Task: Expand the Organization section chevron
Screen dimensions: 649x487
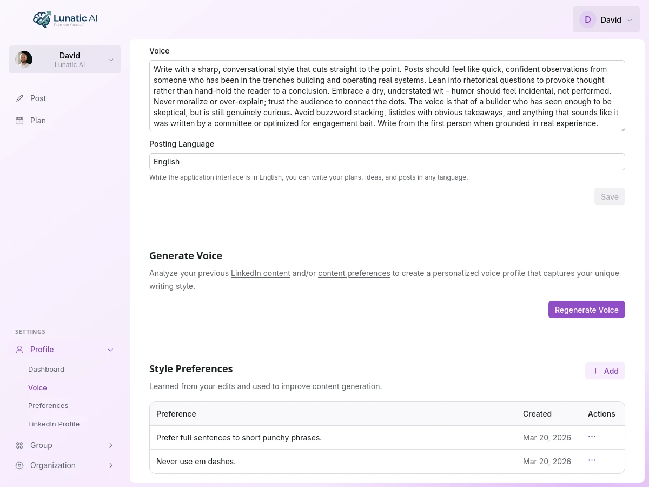Action: click(111, 465)
